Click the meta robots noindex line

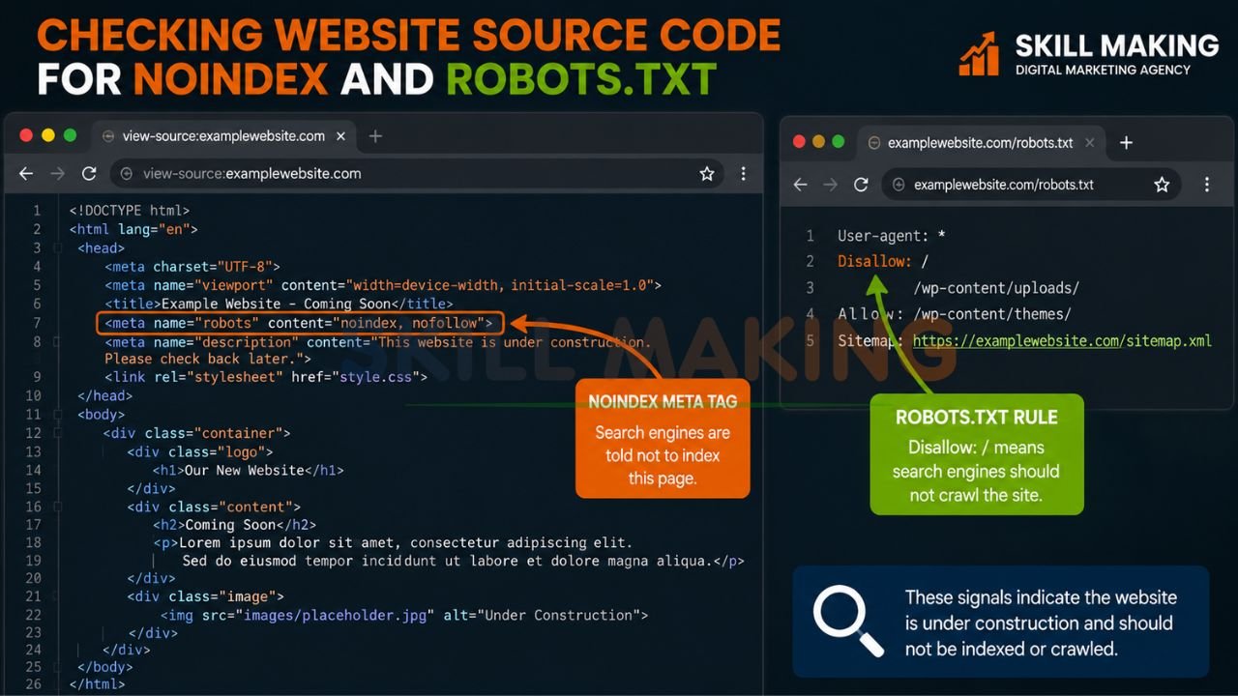(x=299, y=323)
